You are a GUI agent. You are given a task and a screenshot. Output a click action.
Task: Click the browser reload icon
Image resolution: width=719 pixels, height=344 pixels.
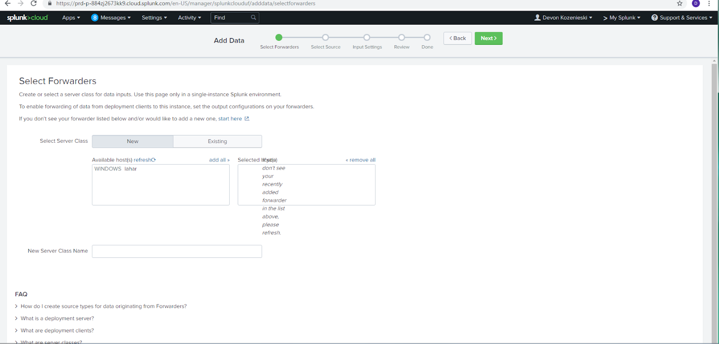click(34, 4)
